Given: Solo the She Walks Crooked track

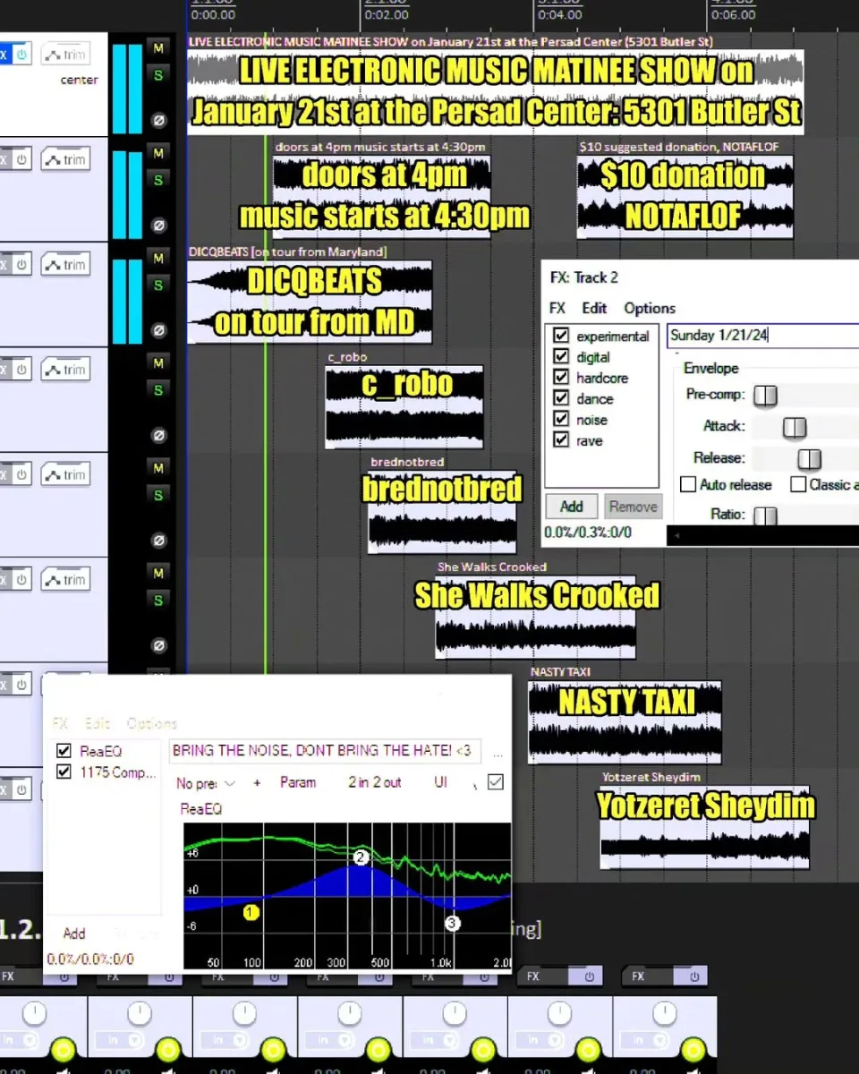Looking at the screenshot, I should tap(158, 601).
